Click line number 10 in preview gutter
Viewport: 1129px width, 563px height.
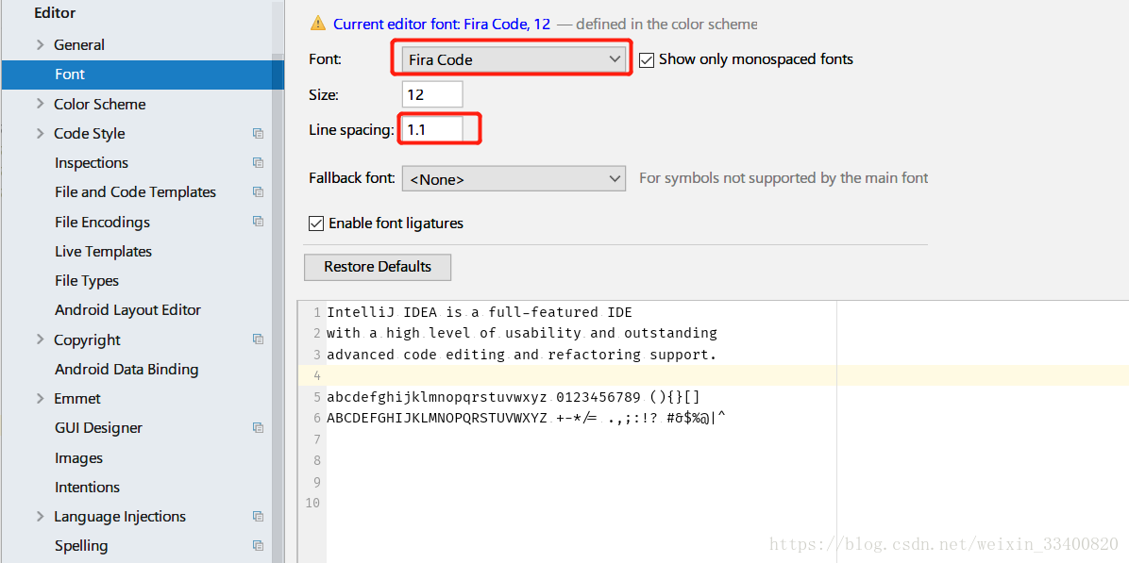(312, 503)
